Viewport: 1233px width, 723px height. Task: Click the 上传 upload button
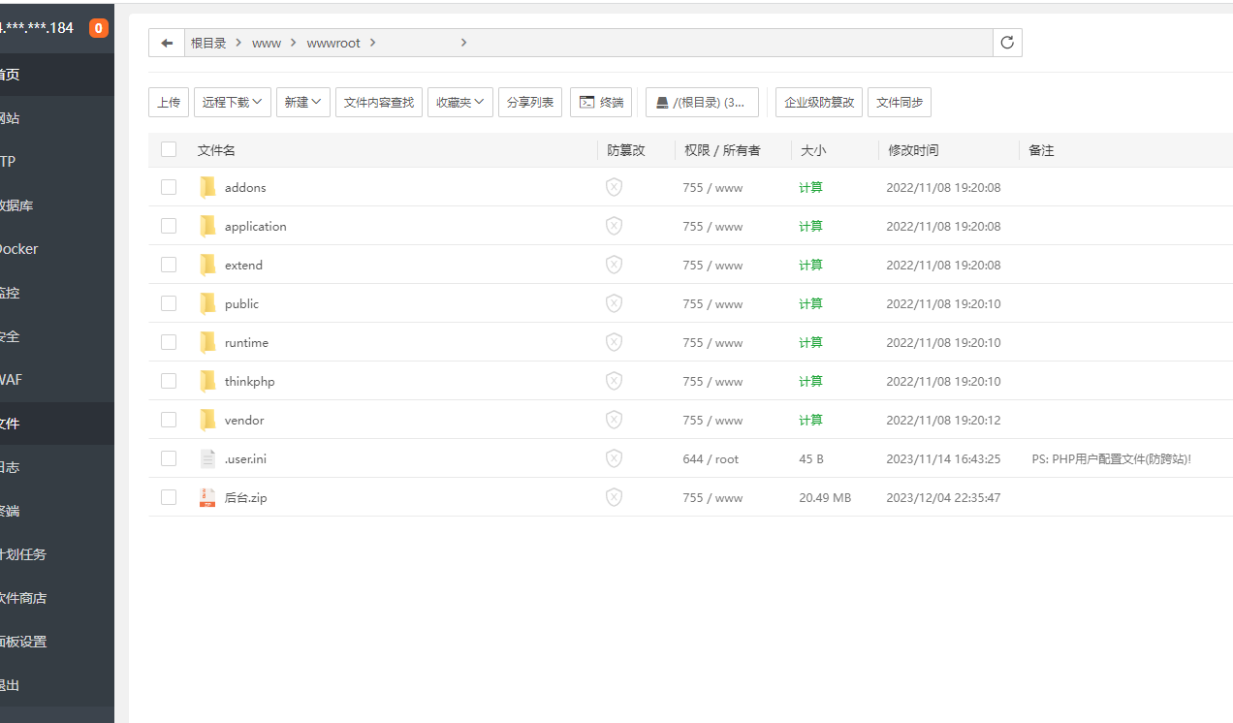point(169,102)
